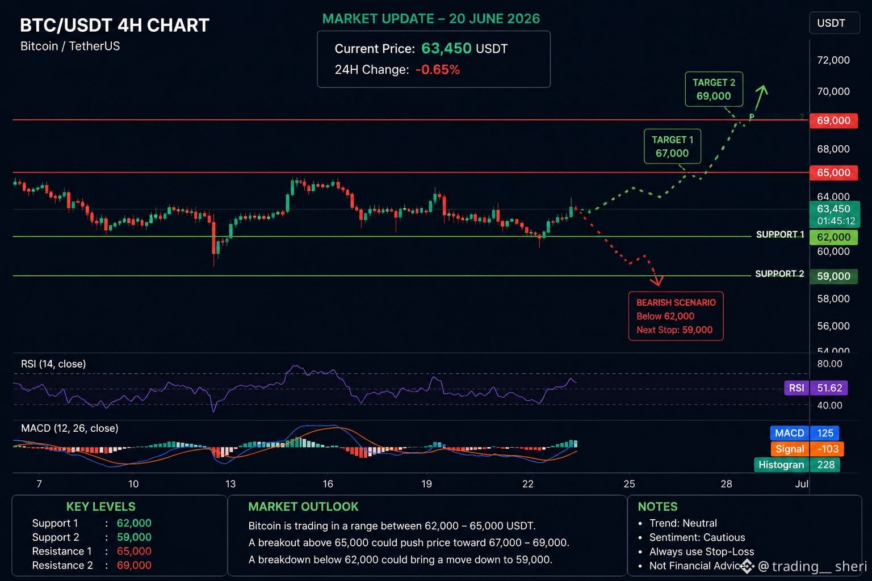Select date 10 on the time axis
This screenshot has width=872, height=581.
(133, 484)
